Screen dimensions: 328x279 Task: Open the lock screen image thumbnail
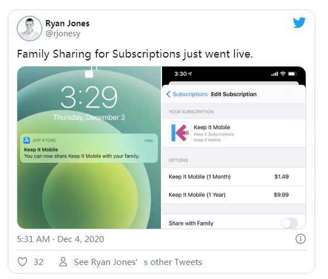[89, 148]
